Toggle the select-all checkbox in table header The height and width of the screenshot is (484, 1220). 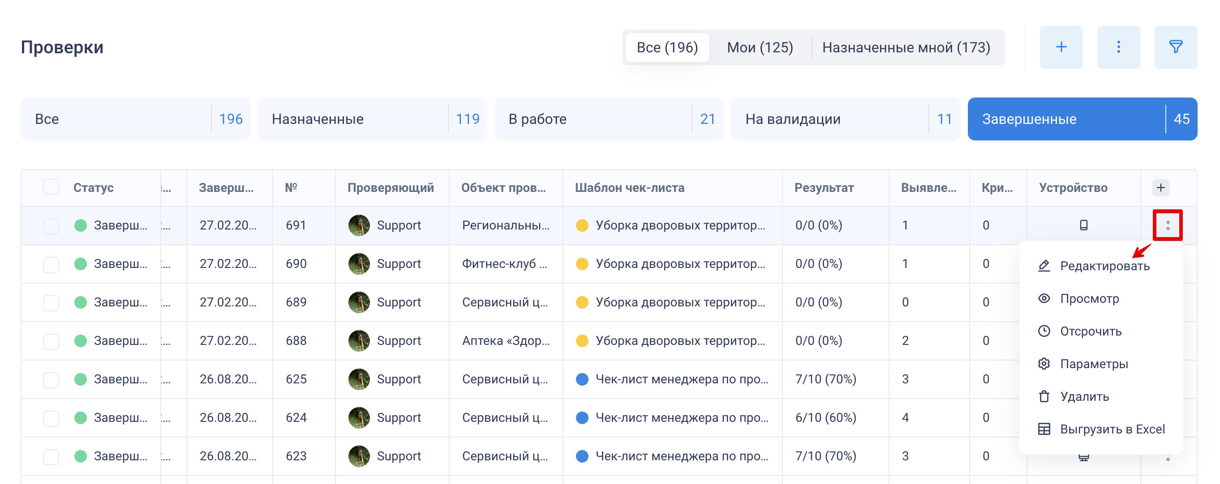coord(51,187)
